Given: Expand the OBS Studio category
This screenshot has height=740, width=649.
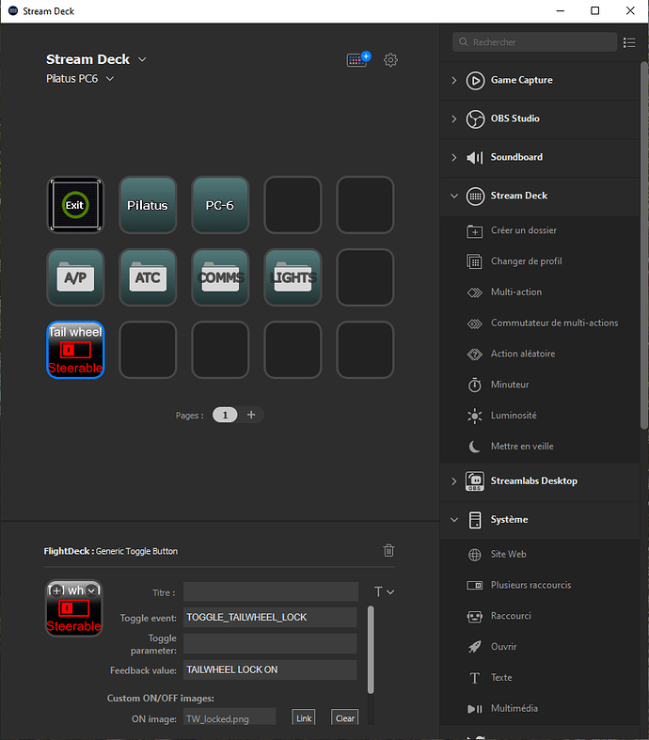Looking at the screenshot, I should tap(454, 118).
